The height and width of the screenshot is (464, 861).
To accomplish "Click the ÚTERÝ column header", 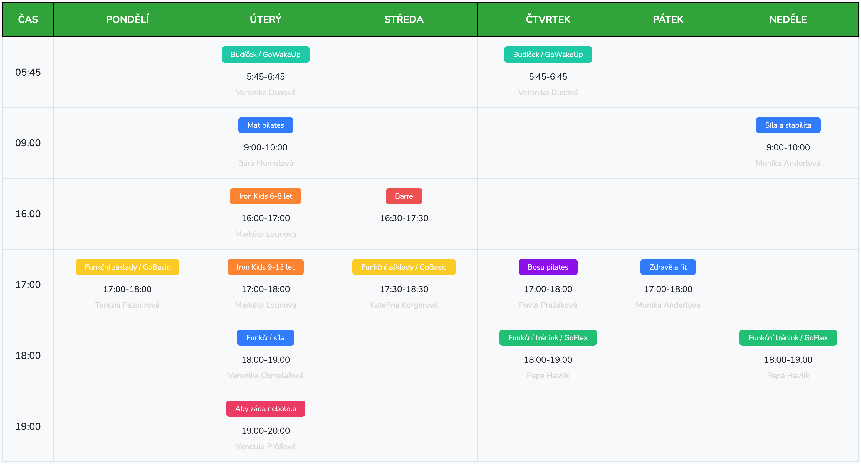I will (265, 19).
